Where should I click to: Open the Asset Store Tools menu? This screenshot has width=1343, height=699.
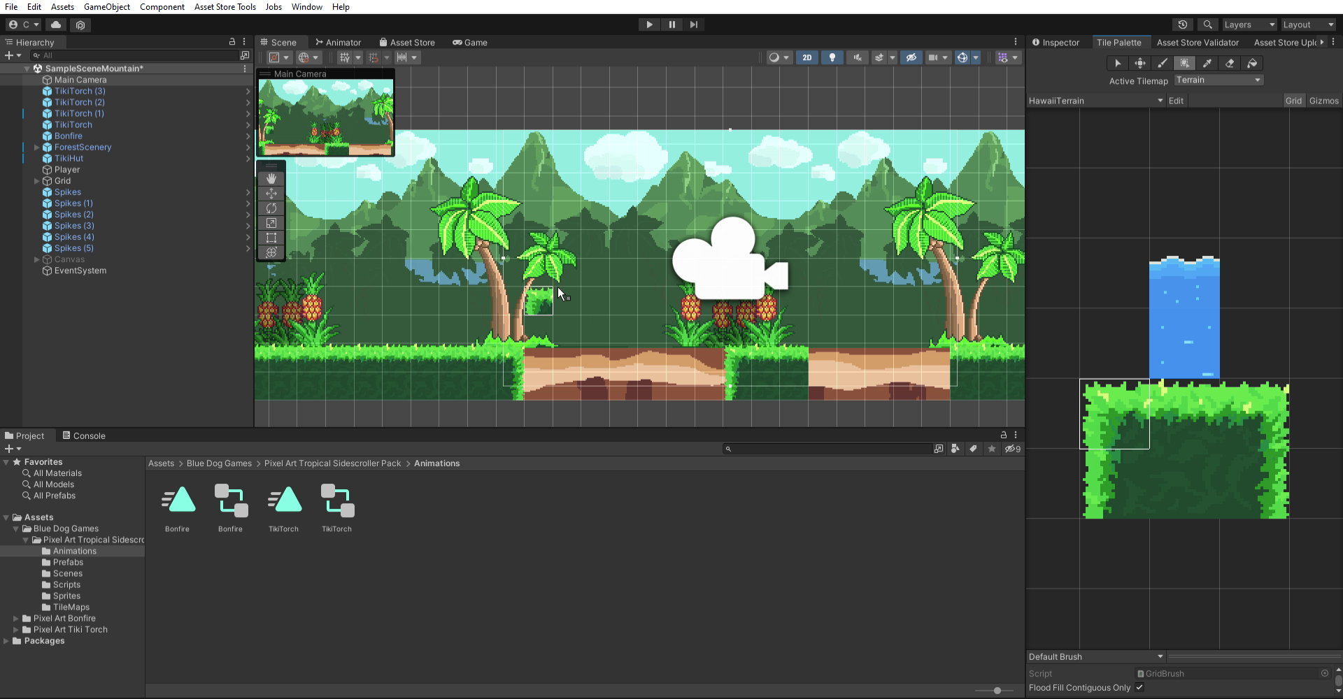(225, 7)
